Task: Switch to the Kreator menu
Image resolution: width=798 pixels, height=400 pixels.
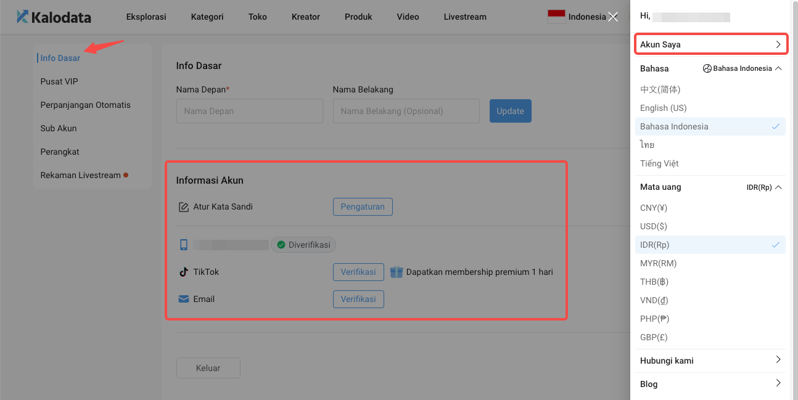Action: pyautogui.click(x=305, y=17)
